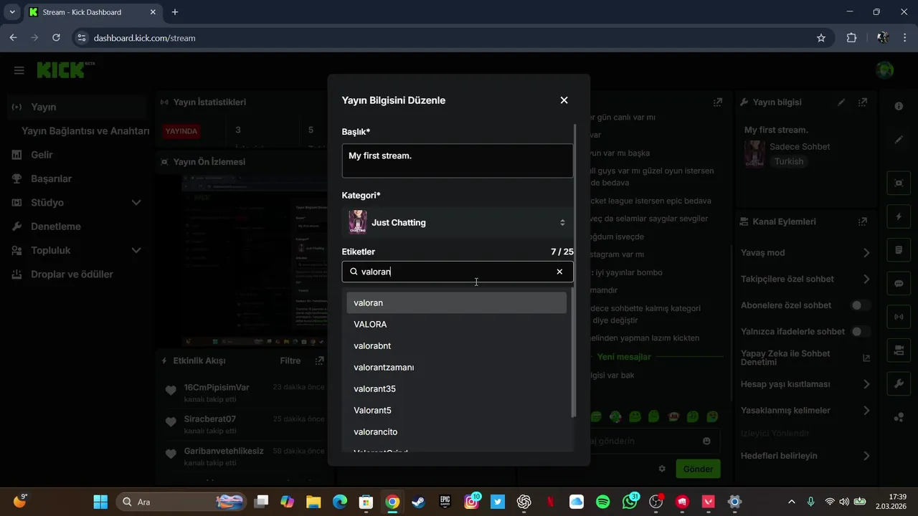Pop out the chat panel
Screen dimensions: 918x516
pos(717,102)
